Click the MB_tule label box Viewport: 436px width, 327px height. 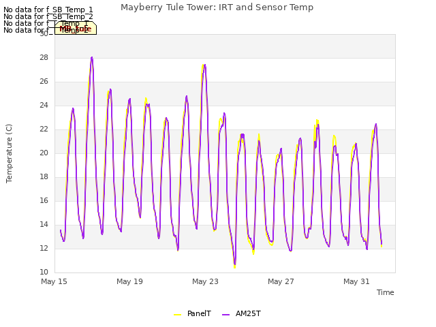point(76,28)
